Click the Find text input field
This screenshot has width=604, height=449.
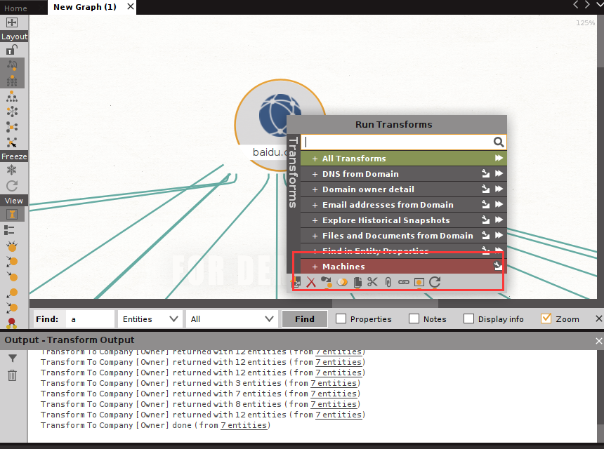click(x=90, y=319)
